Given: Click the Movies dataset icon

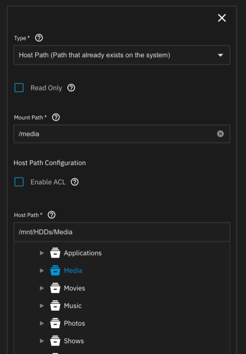Looking at the screenshot, I should click(x=55, y=288).
